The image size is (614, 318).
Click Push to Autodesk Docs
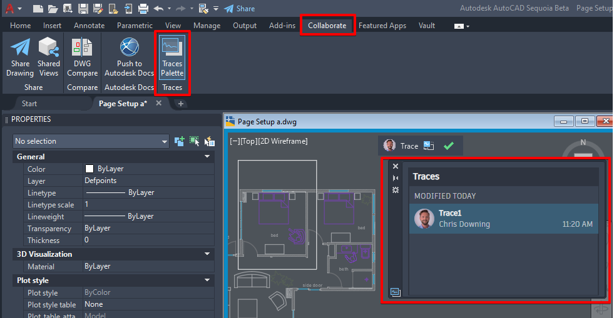(x=129, y=57)
